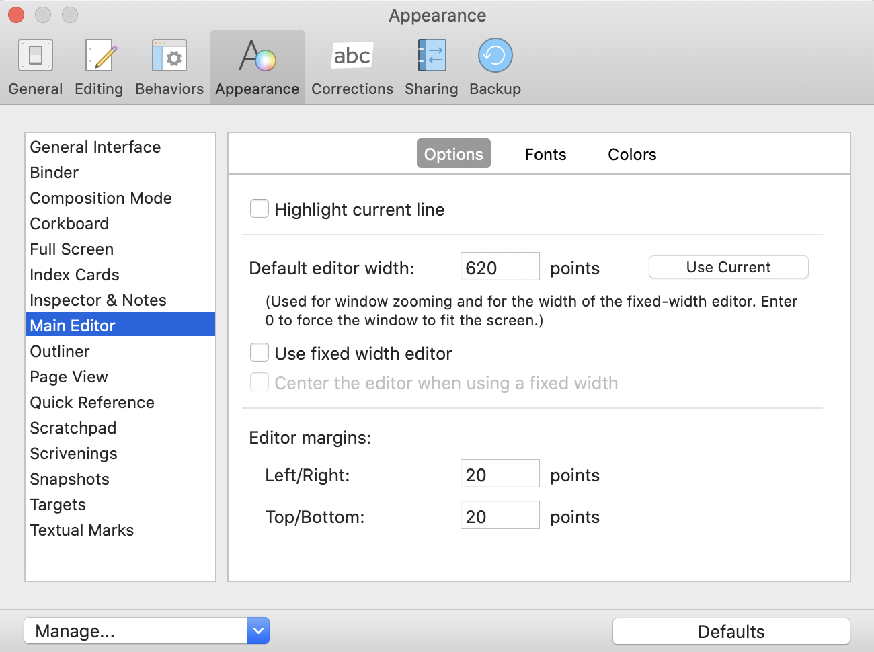Open the General preferences pane

(x=36, y=67)
